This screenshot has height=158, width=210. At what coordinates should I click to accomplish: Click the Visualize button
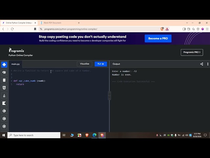[85, 64]
